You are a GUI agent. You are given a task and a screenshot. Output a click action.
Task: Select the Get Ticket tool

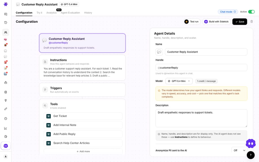(x=83, y=116)
